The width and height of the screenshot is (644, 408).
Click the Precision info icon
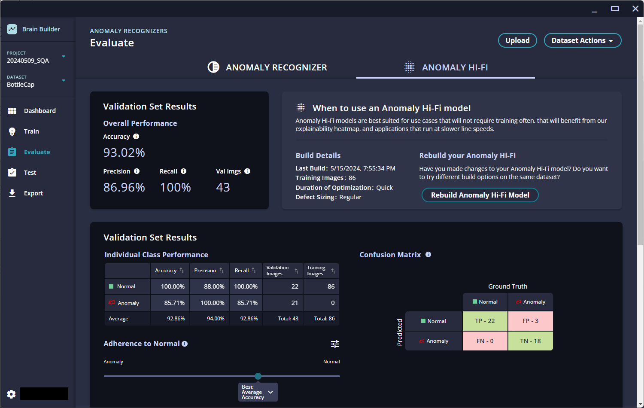[137, 171]
